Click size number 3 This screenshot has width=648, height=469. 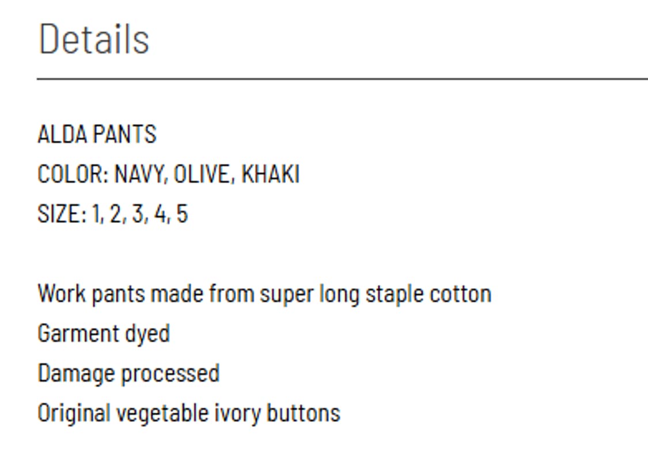pos(139,214)
